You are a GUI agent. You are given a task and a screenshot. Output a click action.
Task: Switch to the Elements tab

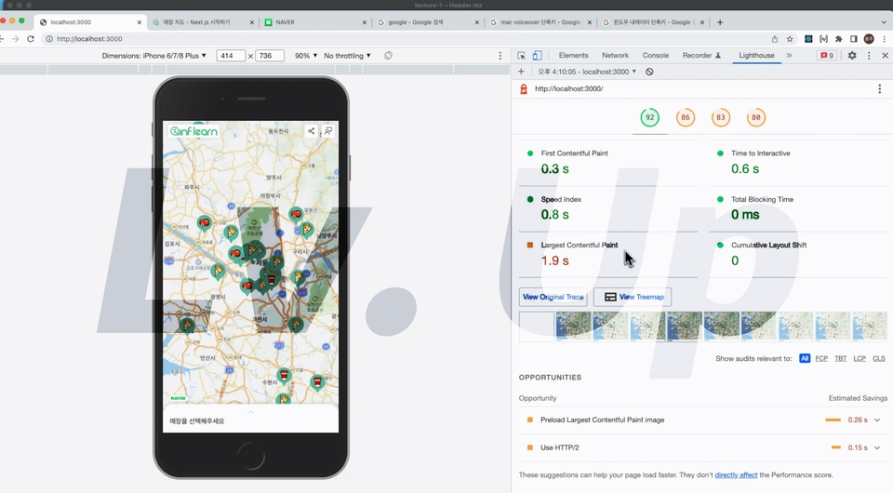click(574, 56)
